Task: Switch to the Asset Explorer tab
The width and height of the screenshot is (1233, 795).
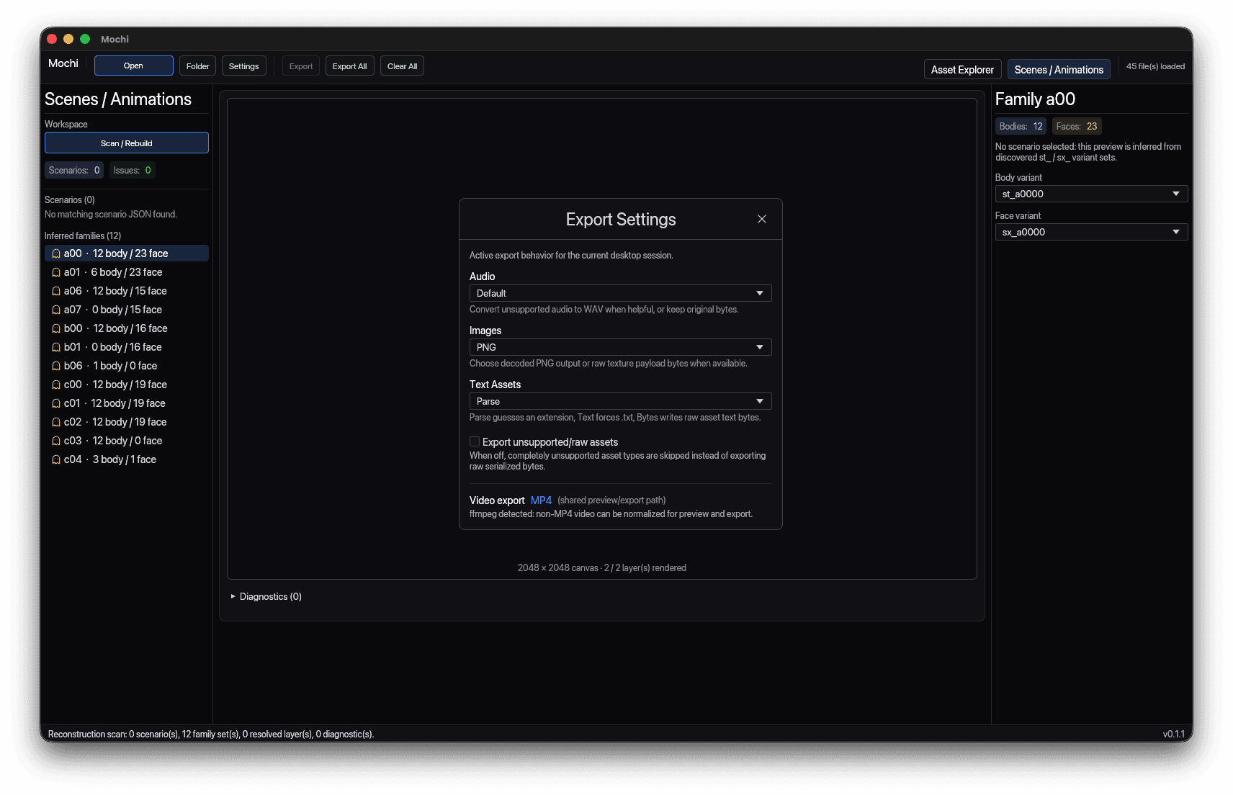Action: 962,69
